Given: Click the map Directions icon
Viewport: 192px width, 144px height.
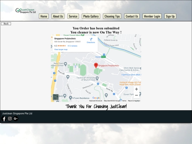Looking at the screenshot, I should 91,39.
